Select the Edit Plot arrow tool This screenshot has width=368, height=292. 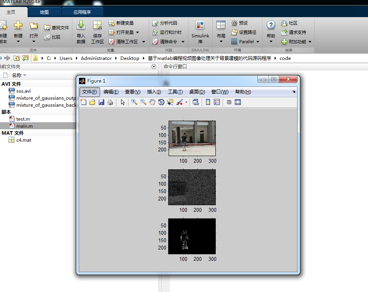tap(123, 102)
